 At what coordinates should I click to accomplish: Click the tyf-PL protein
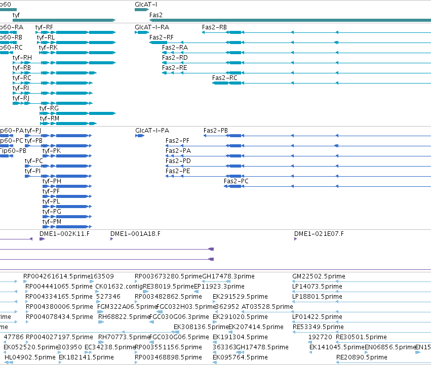point(67,207)
